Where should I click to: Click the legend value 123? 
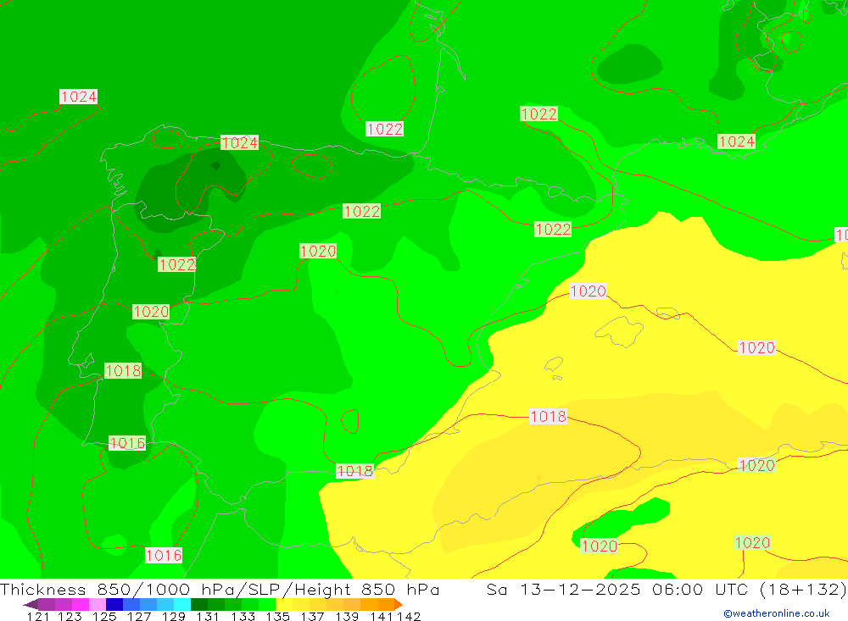click(70, 616)
